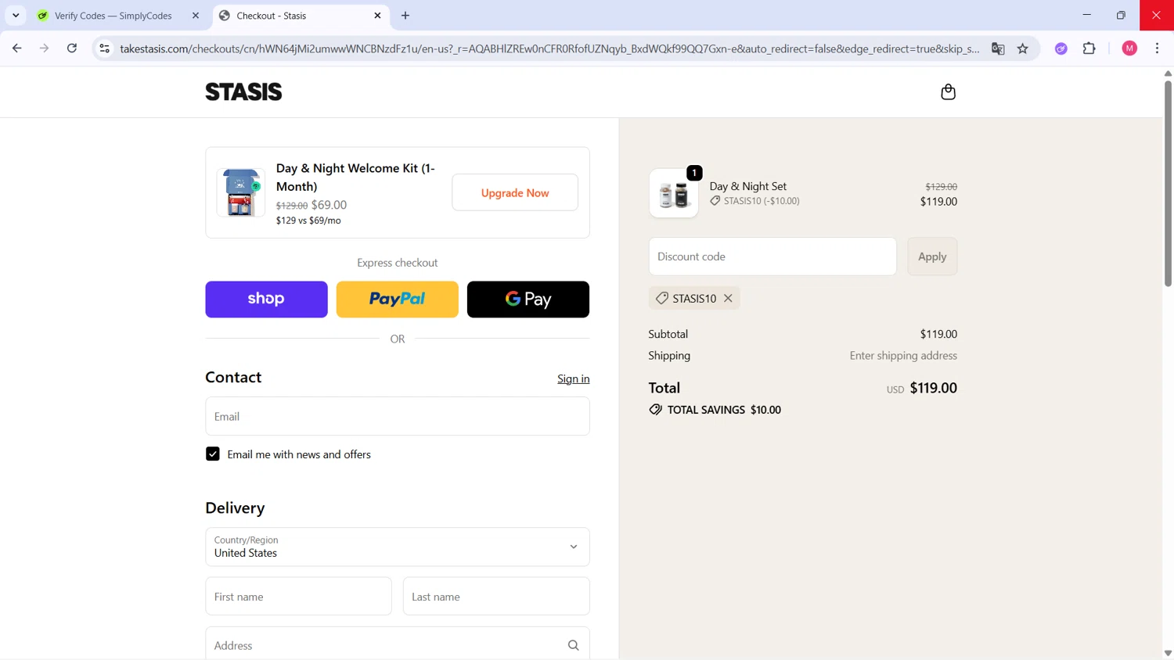Go forward in browser history
1174x660 pixels.
[x=45, y=48]
